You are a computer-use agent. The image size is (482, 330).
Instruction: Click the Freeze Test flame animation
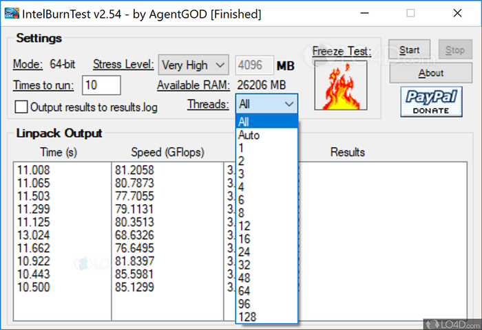point(341,85)
